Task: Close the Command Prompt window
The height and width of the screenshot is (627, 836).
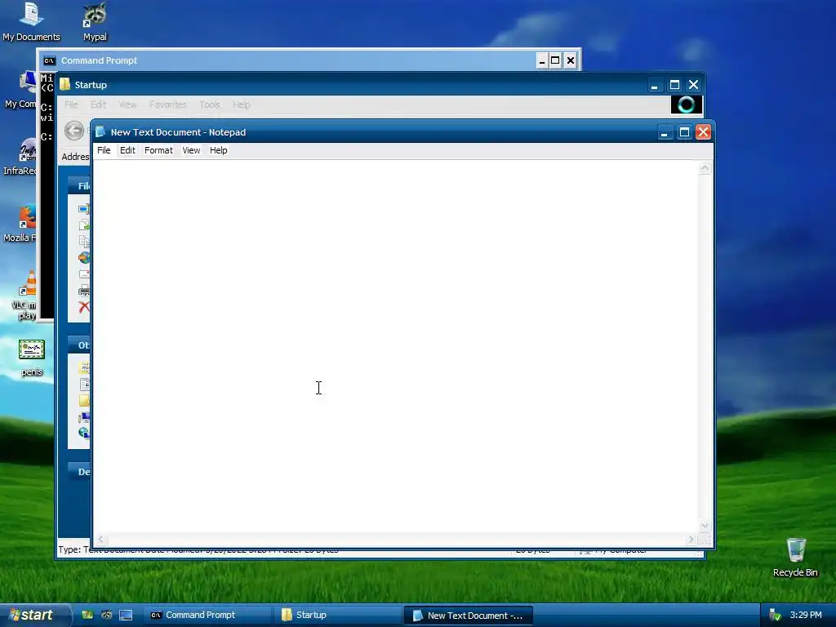Action: pos(571,60)
